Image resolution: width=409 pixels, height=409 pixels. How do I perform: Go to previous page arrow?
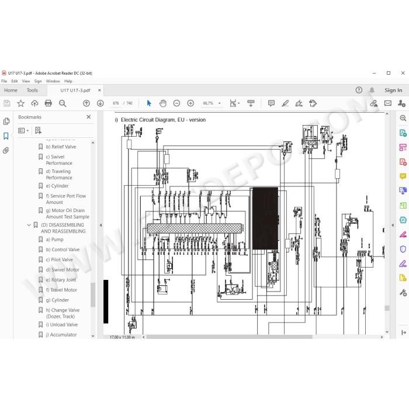pyautogui.click(x=86, y=103)
